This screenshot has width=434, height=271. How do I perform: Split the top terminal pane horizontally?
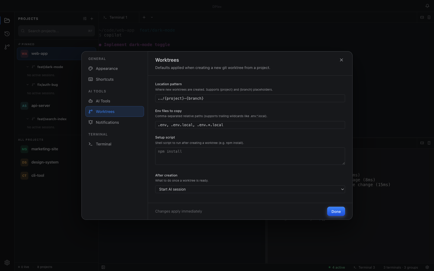(x=429, y=17)
